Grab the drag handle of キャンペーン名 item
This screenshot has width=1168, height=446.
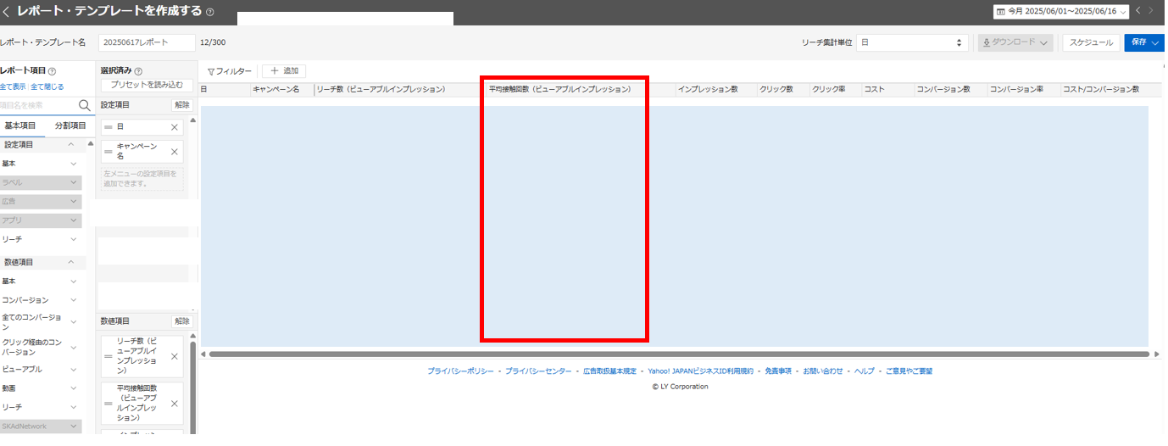click(x=108, y=152)
